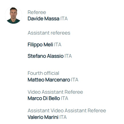Select the Video Assistant Referee heading
The width and height of the screenshot is (124, 124).
point(55,92)
